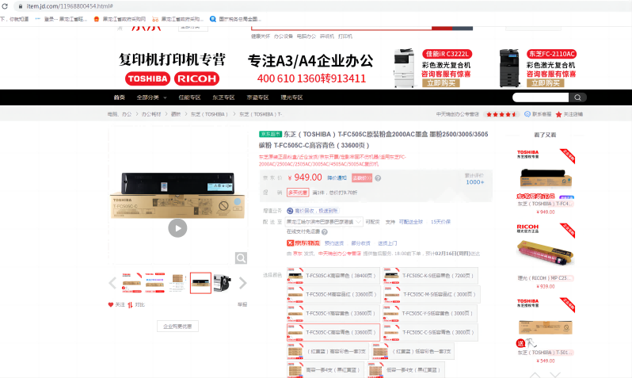Click 企业购更优惠 button

177,326
